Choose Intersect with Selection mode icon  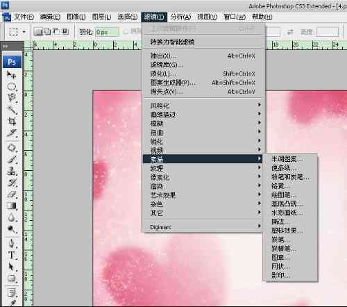(x=65, y=31)
